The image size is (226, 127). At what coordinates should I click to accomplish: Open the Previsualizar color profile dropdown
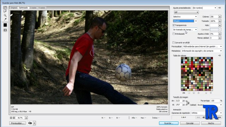coord(202,47)
